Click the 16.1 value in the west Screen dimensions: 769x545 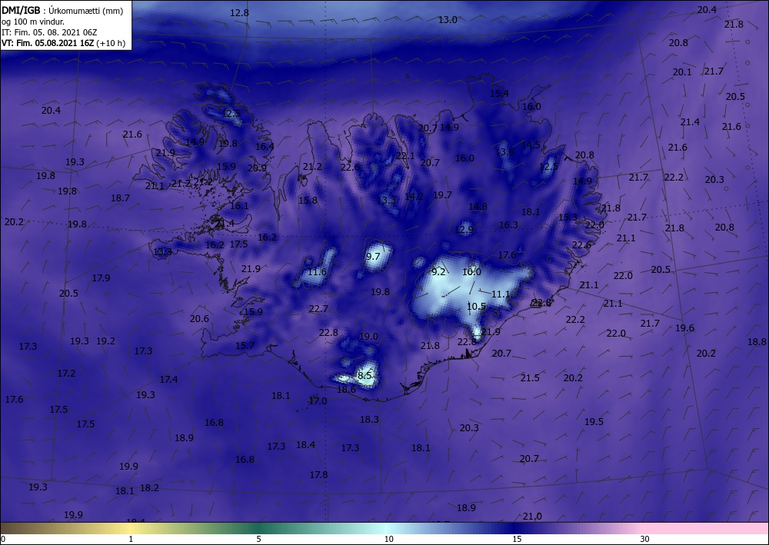coord(239,205)
